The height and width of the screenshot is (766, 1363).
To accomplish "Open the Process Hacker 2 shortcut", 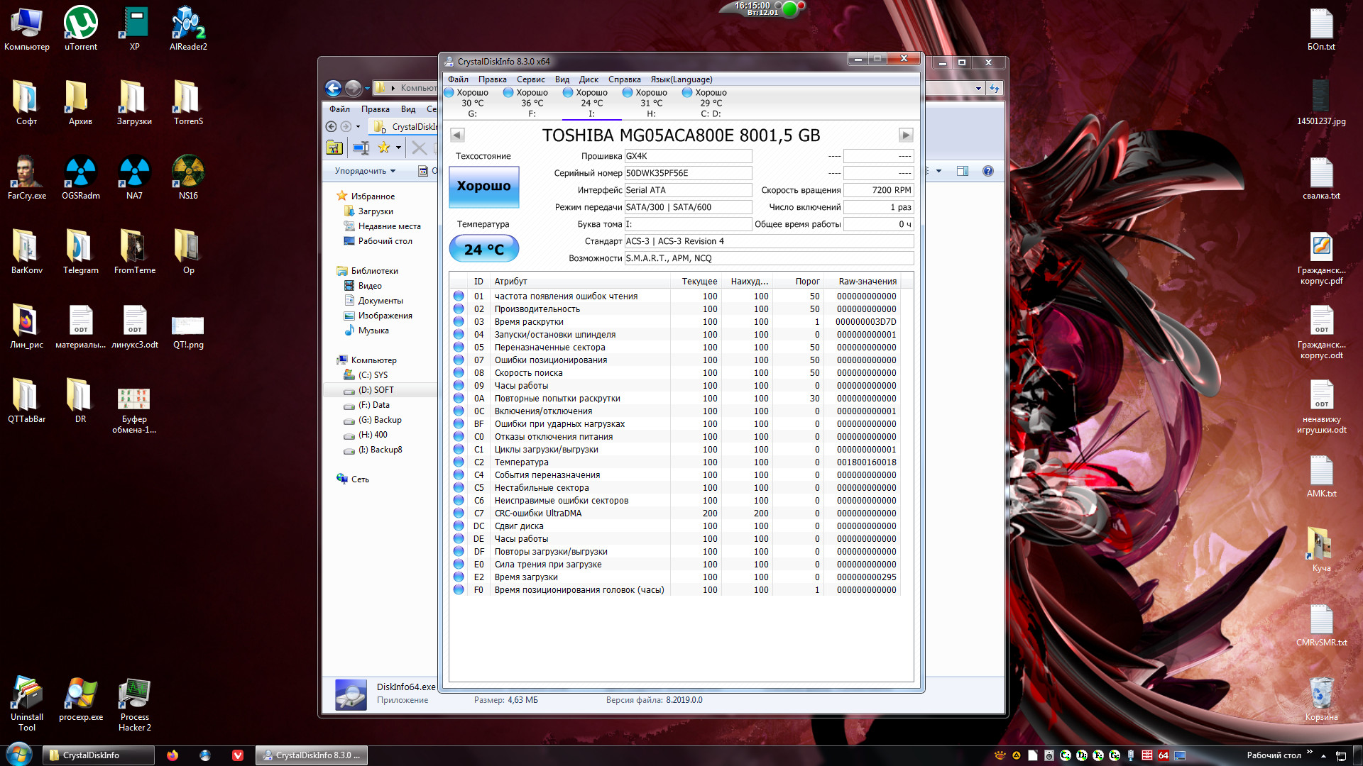I will point(134,704).
